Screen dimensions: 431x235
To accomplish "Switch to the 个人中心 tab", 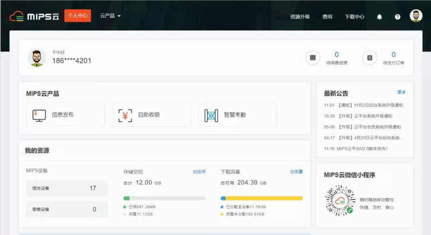I will pyautogui.click(x=78, y=16).
